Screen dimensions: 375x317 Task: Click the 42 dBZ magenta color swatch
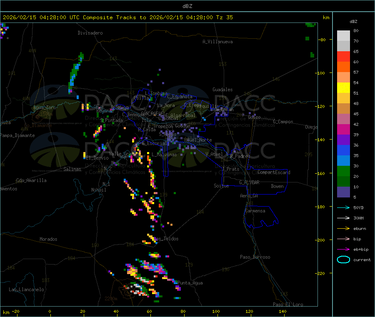coord(343,129)
